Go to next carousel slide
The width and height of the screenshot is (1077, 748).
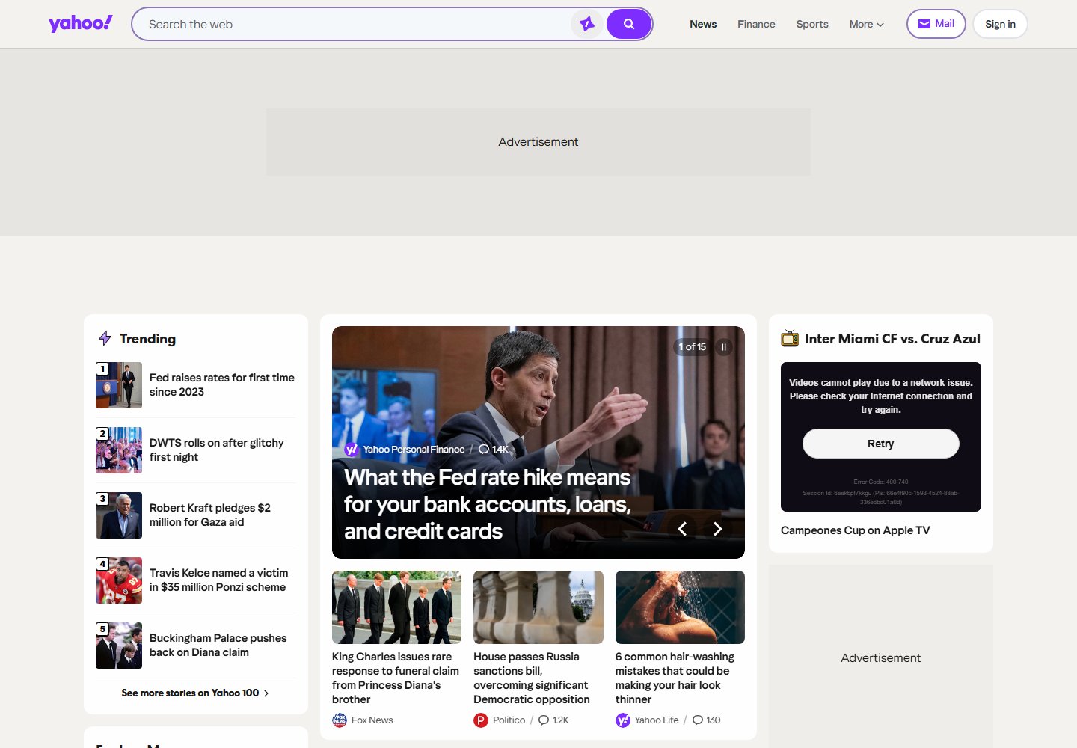(717, 529)
